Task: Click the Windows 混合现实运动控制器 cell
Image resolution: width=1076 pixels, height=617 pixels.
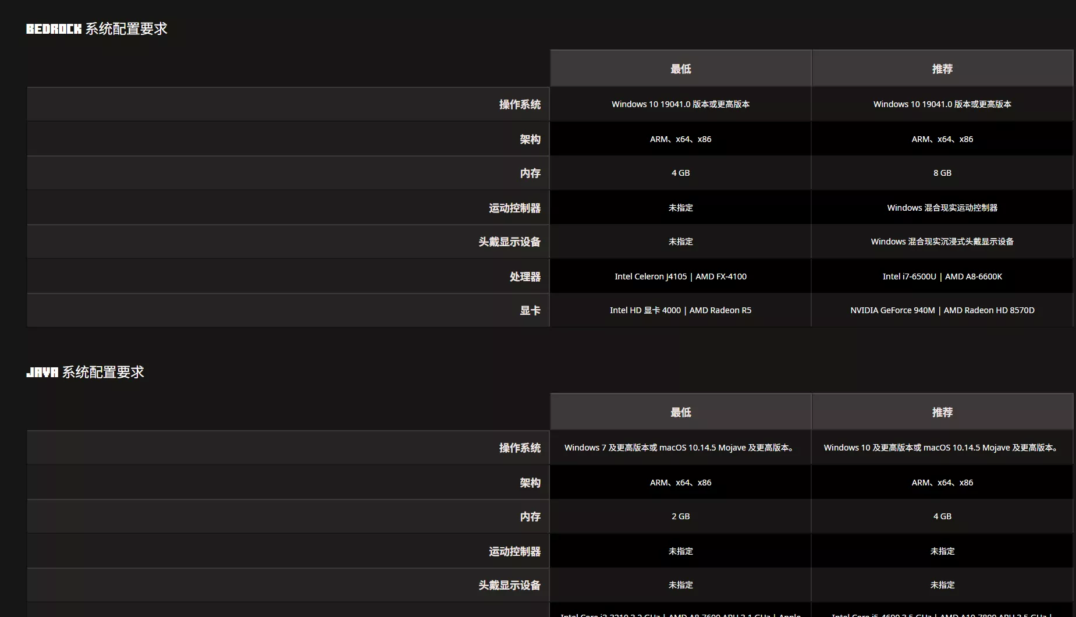Action: (942, 207)
